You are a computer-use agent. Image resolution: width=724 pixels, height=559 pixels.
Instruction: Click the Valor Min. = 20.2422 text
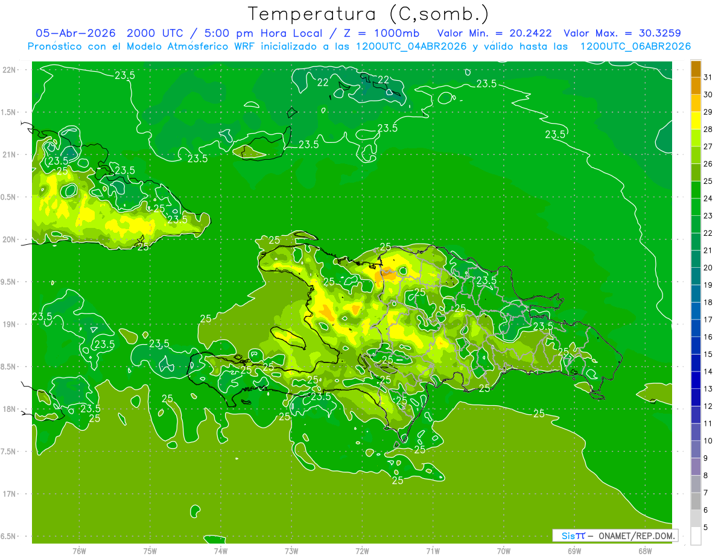[494, 33]
